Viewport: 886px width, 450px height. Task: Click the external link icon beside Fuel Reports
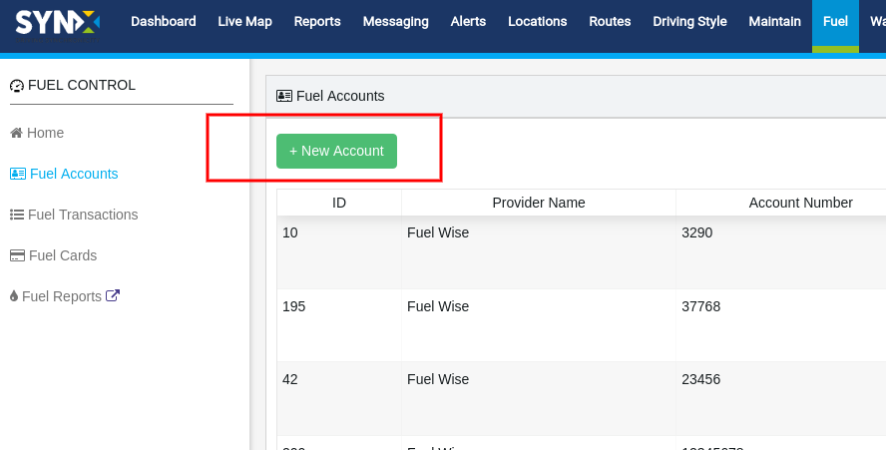click(113, 295)
